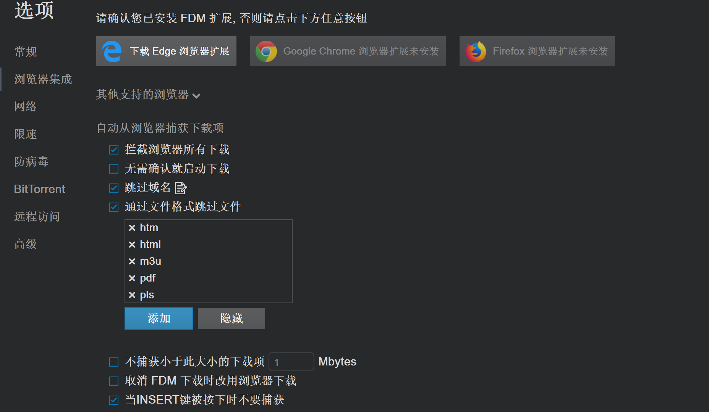Screen dimensions: 709x412
Task: Click the Firefox browser icon
Action: 475,51
